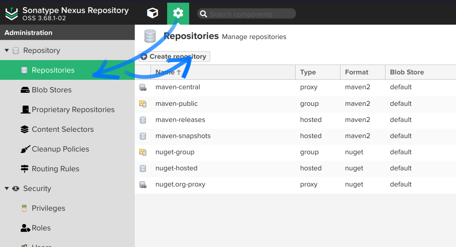Image resolution: width=456 pixels, height=247 pixels.
Task: Click the Blob Stores drive icon
Action: tap(25, 90)
